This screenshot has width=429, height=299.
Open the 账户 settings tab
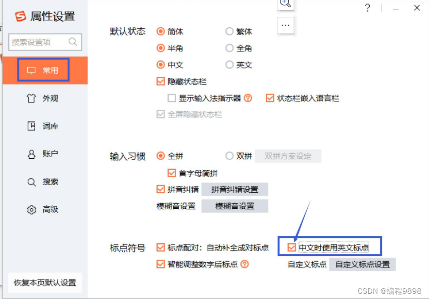click(45, 154)
